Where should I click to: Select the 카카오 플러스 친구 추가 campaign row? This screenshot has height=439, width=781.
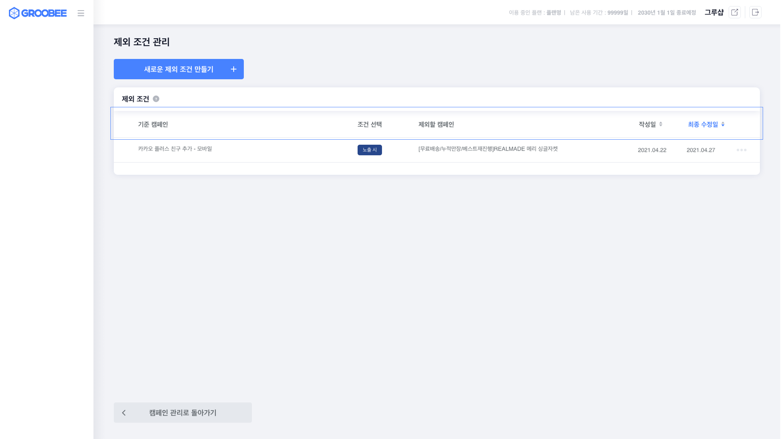(175, 149)
